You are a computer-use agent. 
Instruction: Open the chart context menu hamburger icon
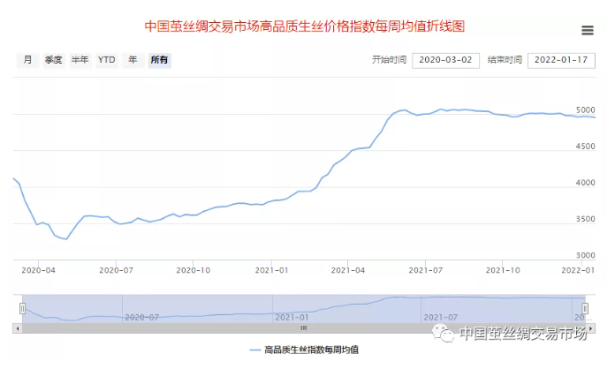[588, 30]
